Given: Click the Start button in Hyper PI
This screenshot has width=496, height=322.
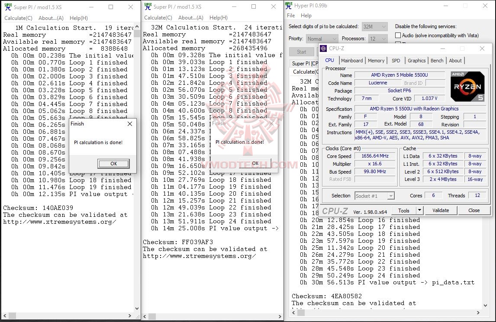Looking at the screenshot, I should click(302, 52).
